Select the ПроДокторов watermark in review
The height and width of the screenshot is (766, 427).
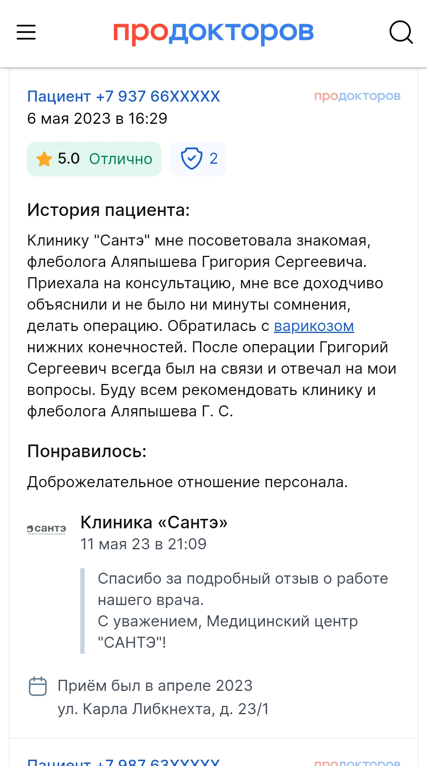coord(357,96)
